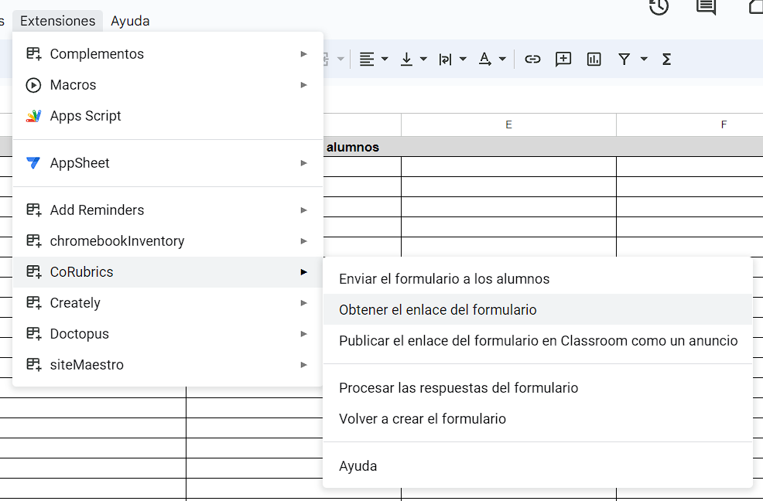The height and width of the screenshot is (501, 763).
Task: Expand the AppSheet submenu arrow
Action: point(303,163)
